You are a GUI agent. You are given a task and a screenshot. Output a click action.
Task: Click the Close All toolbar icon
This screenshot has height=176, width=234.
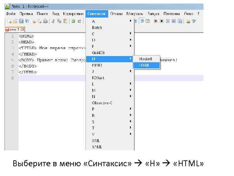pyautogui.click(x=39, y=21)
